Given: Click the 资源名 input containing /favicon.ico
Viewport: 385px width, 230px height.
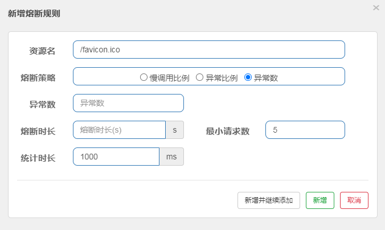Looking at the screenshot, I should (x=208, y=50).
